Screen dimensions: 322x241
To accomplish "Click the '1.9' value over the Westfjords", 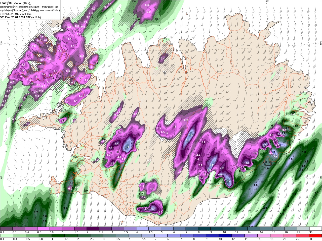I will 43,74.
